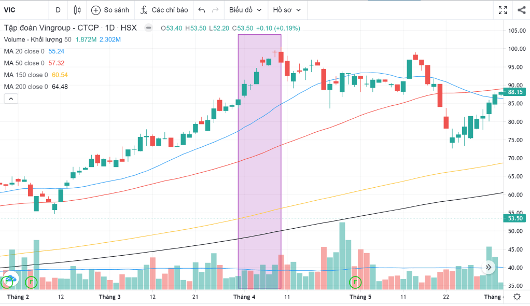This screenshot has width=530, height=306.
Task: Enter fullscreen chart mode
Action: pos(503,10)
